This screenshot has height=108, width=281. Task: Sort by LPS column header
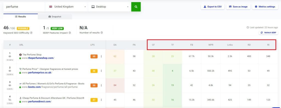pyautogui.click(x=92, y=45)
